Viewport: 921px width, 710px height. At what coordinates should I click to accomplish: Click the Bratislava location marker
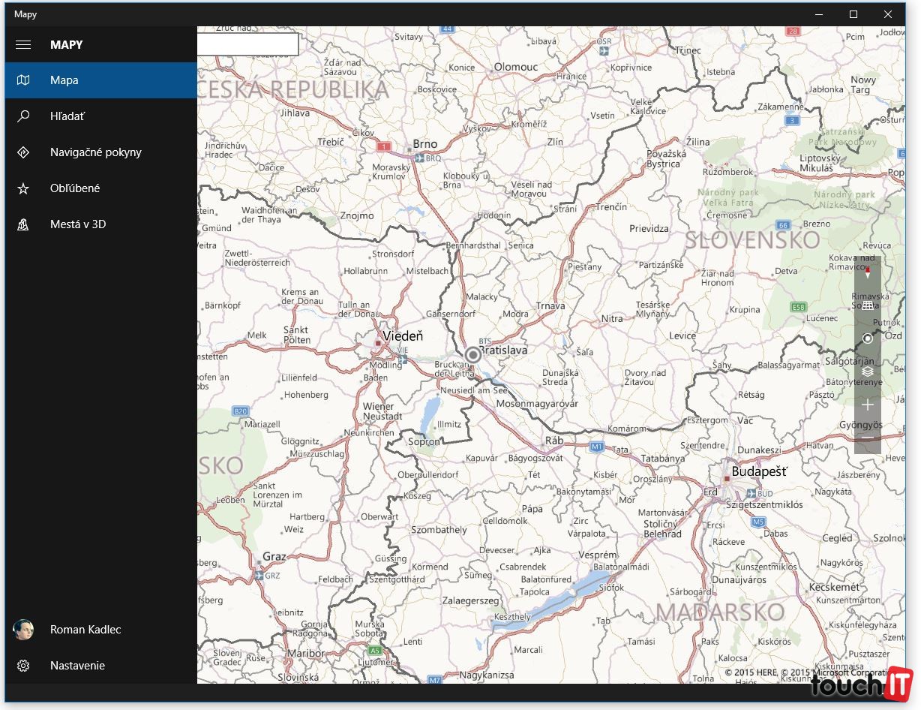tap(473, 355)
